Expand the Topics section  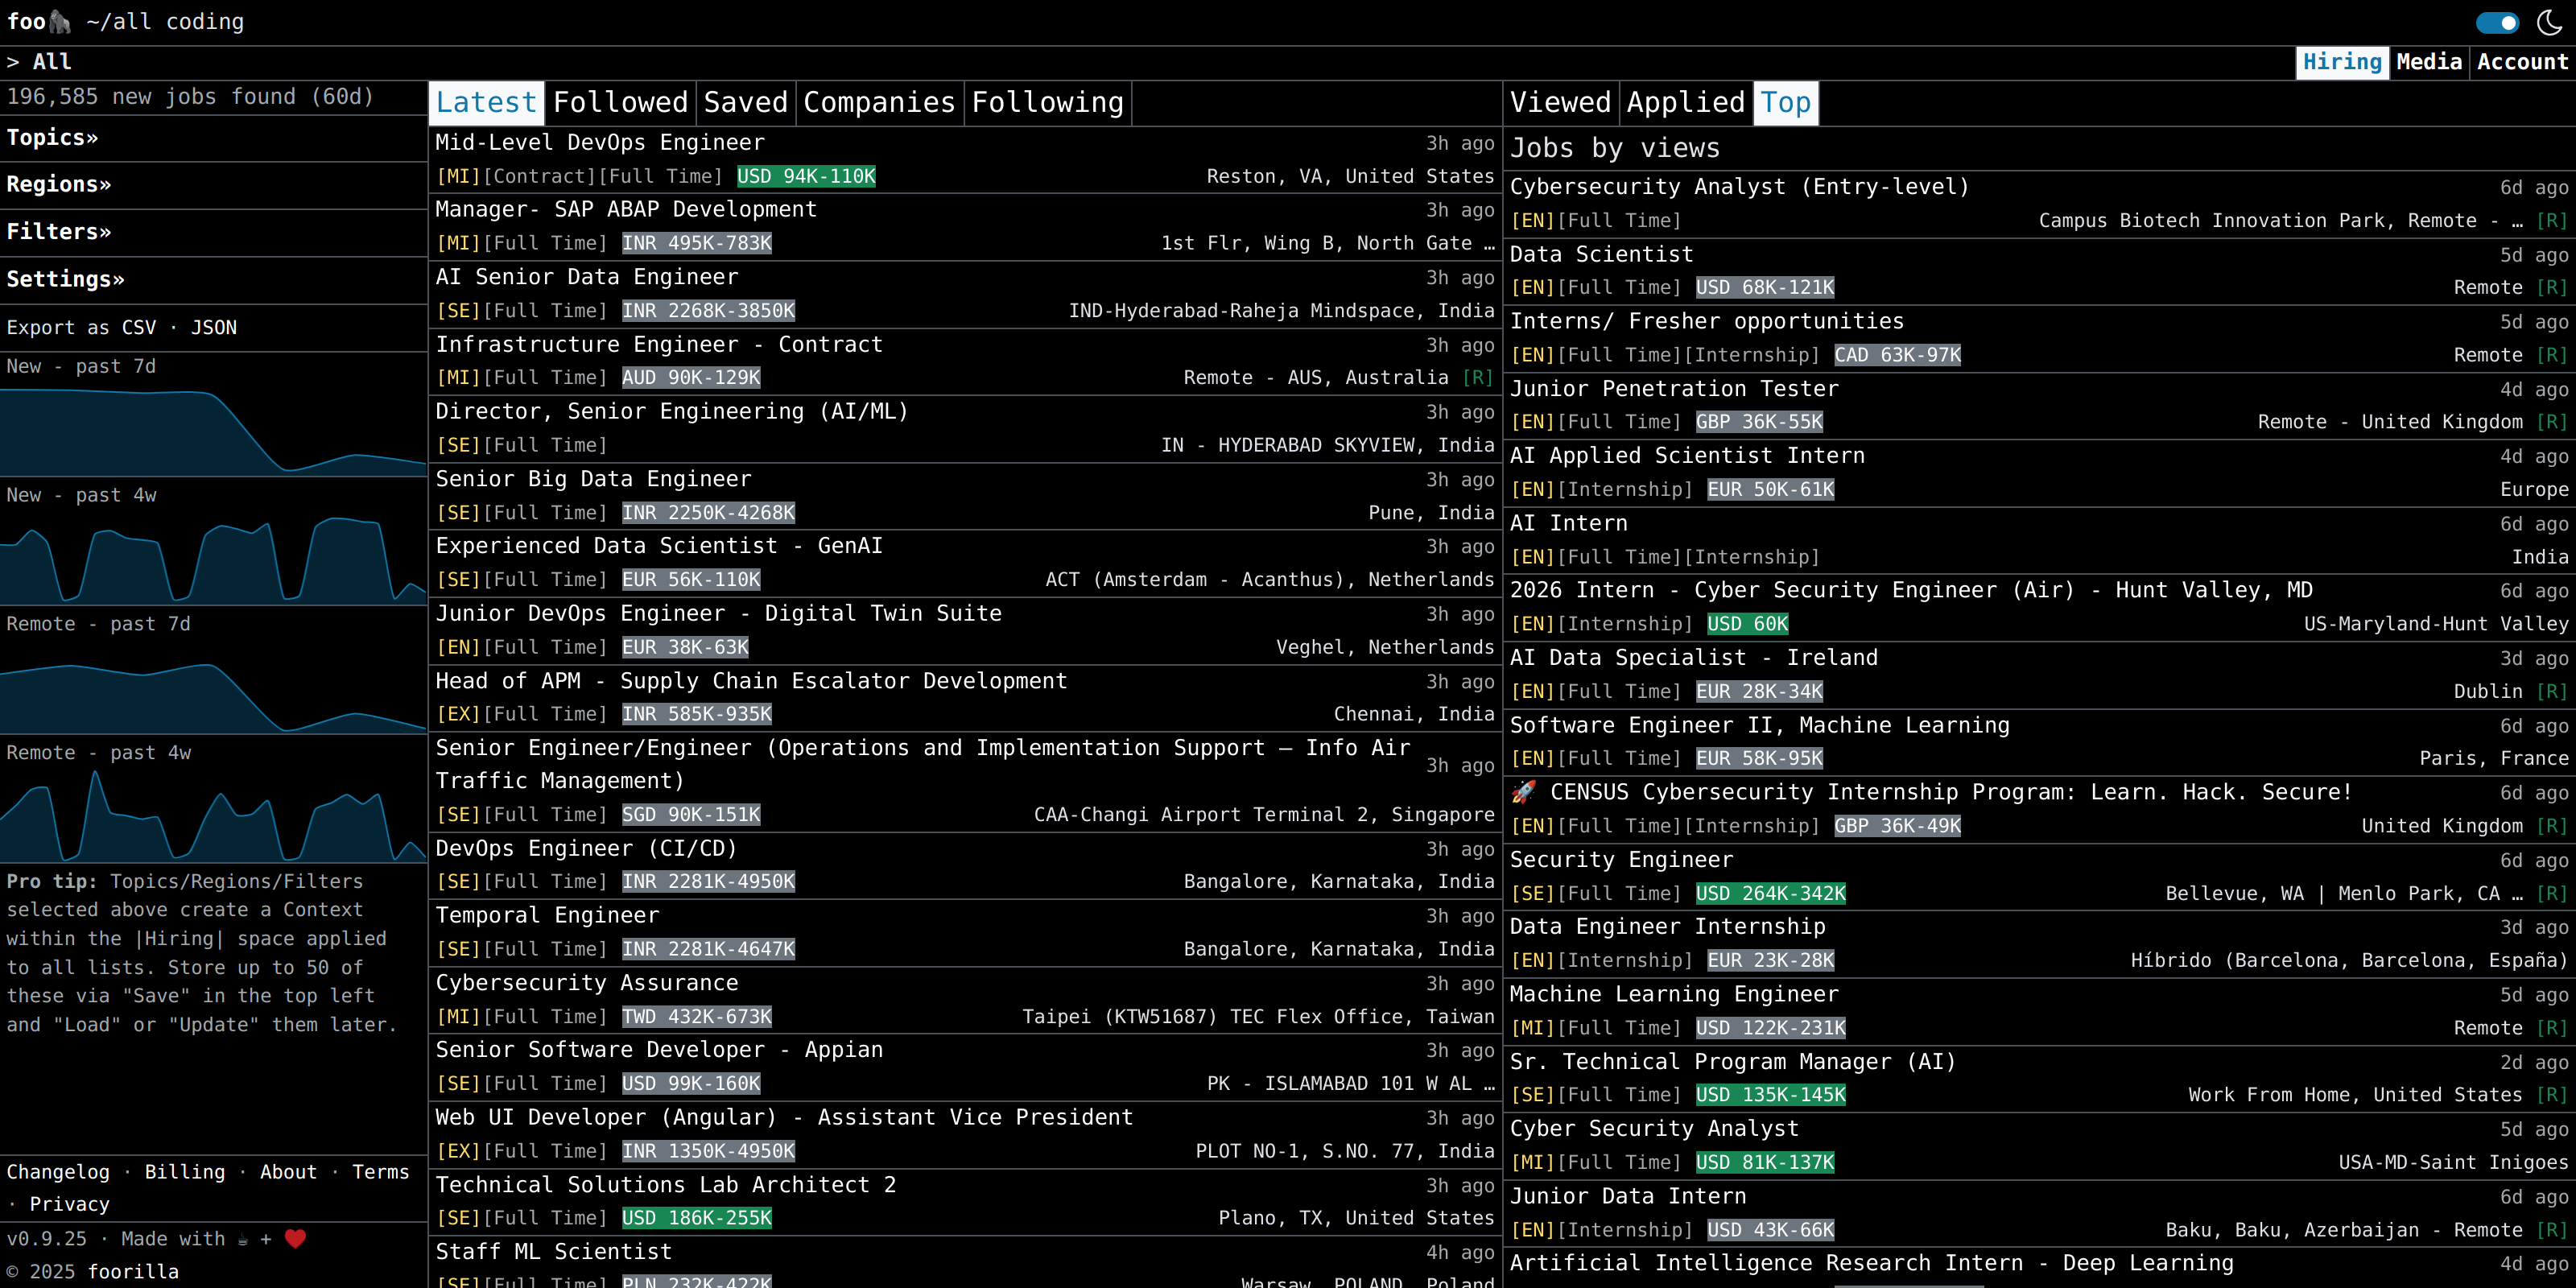52,137
